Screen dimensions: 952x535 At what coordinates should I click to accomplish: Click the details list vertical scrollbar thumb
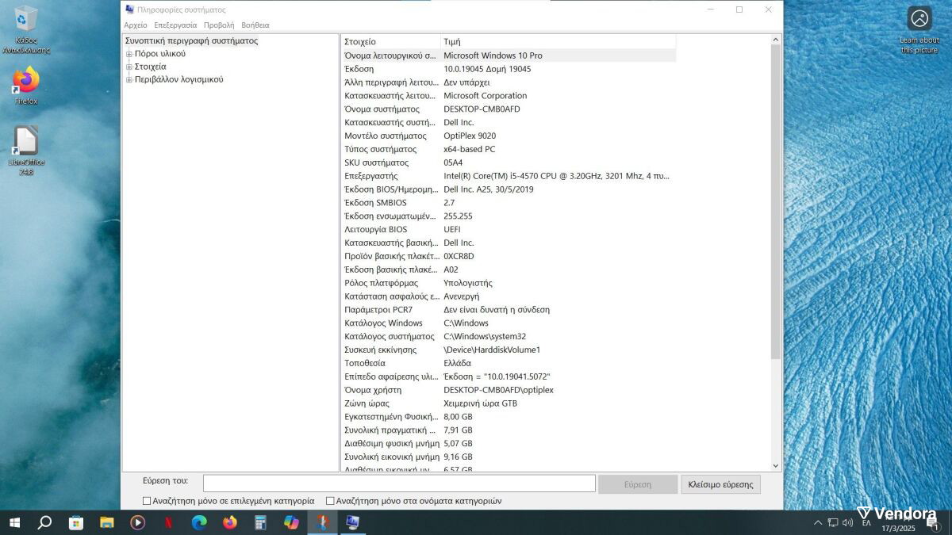tap(776, 202)
